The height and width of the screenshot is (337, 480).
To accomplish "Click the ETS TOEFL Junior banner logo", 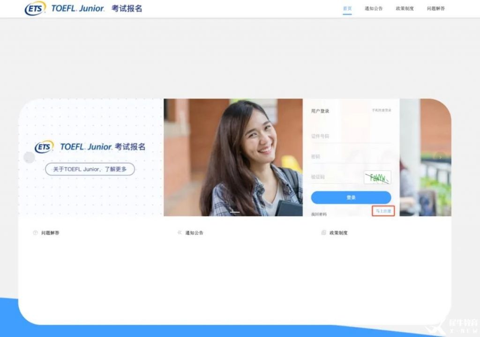I will (x=90, y=147).
